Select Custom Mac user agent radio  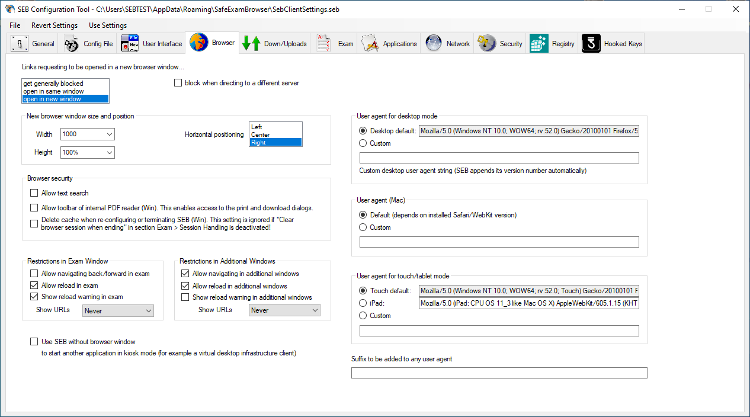coord(363,227)
